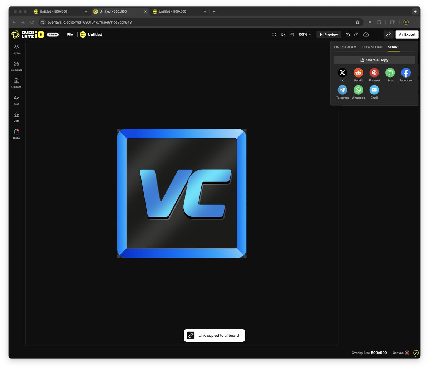Click the Overlayz.io logo
This screenshot has height=369, width=429.
[x=28, y=35]
